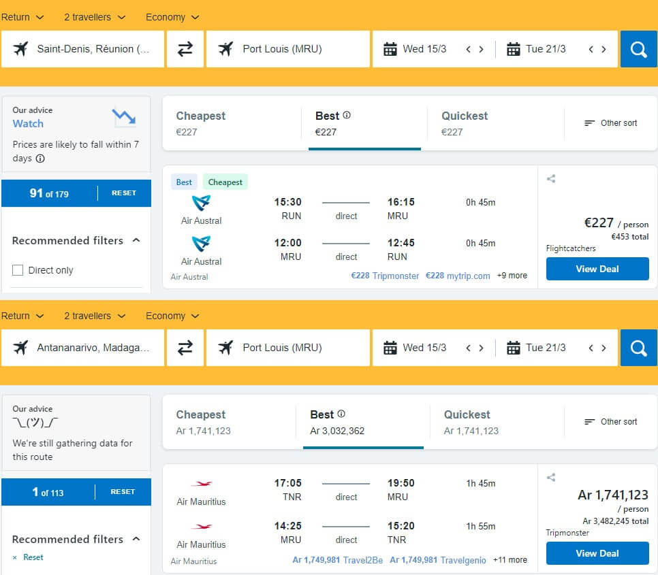This screenshot has width=658, height=575.
Task: Open Economy class dropdown in top search
Action: [x=172, y=17]
